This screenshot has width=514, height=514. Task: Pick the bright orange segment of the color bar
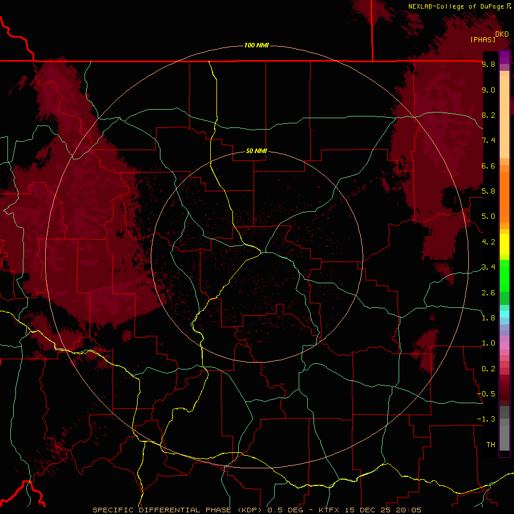(504, 198)
